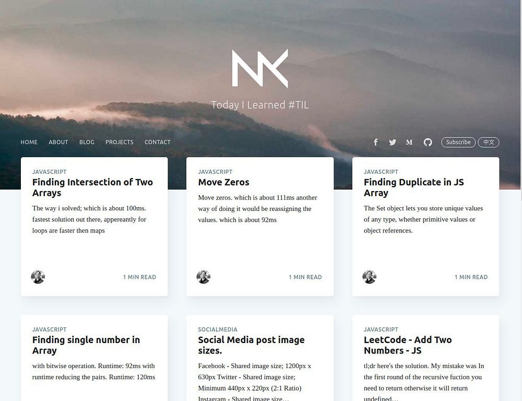This screenshot has height=401, width=522.
Task: Click the NK site logo
Action: coord(260,68)
